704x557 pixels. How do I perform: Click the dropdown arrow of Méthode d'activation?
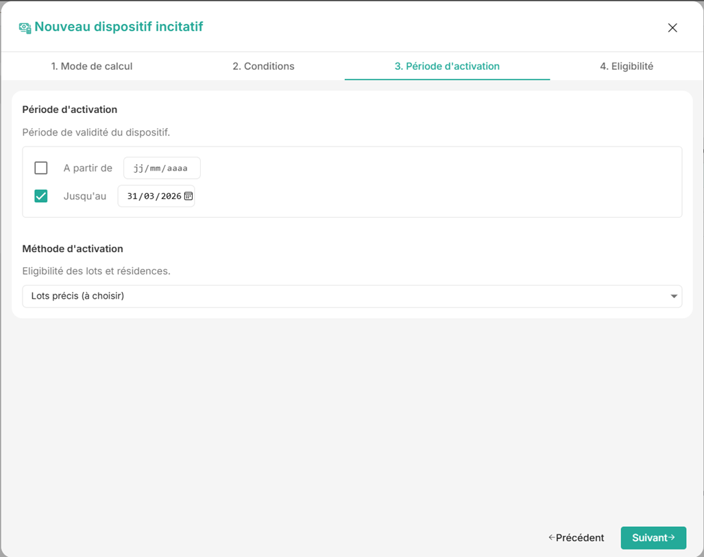point(673,296)
